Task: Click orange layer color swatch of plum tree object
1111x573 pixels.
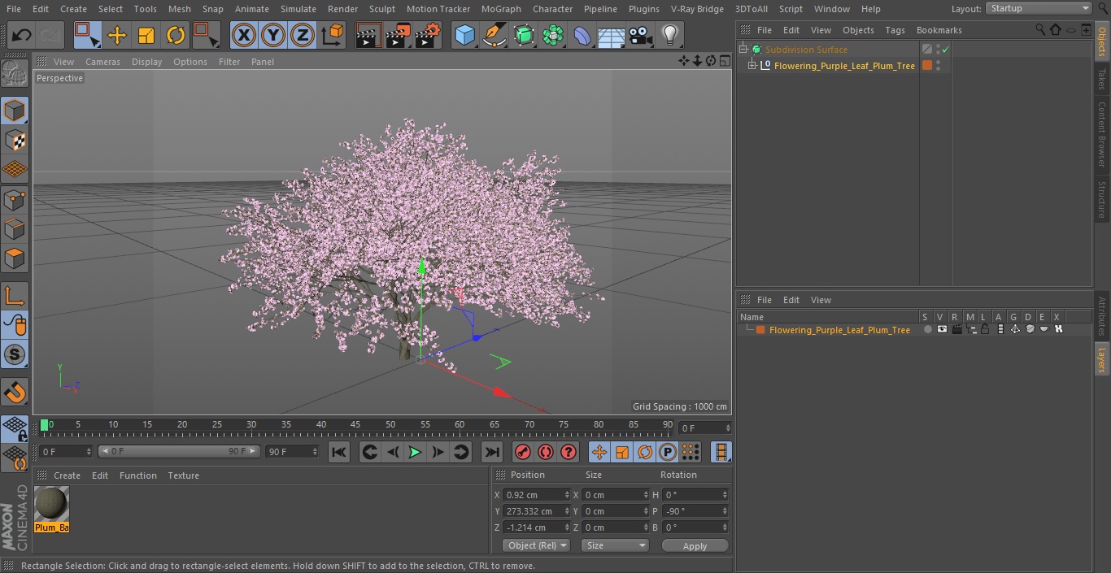Action: 926,66
